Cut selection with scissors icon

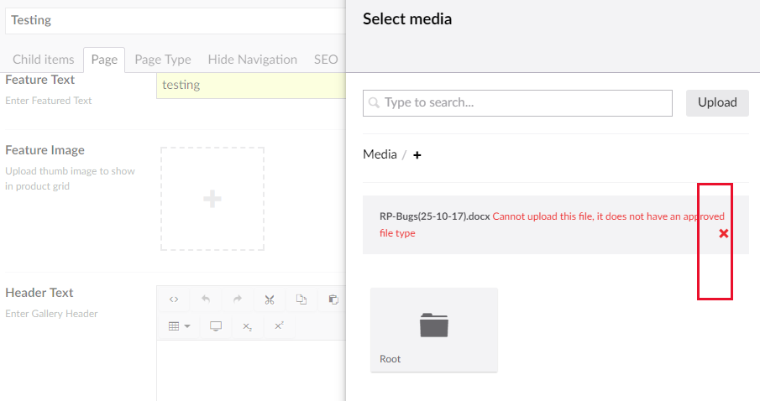click(270, 299)
